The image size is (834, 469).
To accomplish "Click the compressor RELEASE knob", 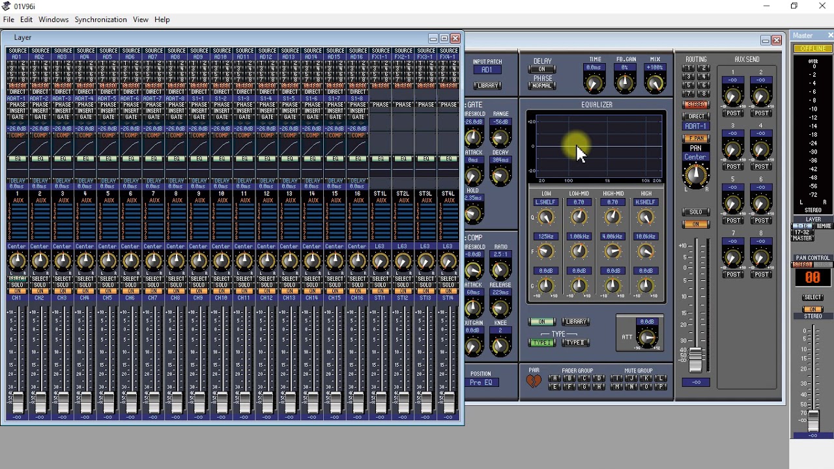I will [x=501, y=307].
